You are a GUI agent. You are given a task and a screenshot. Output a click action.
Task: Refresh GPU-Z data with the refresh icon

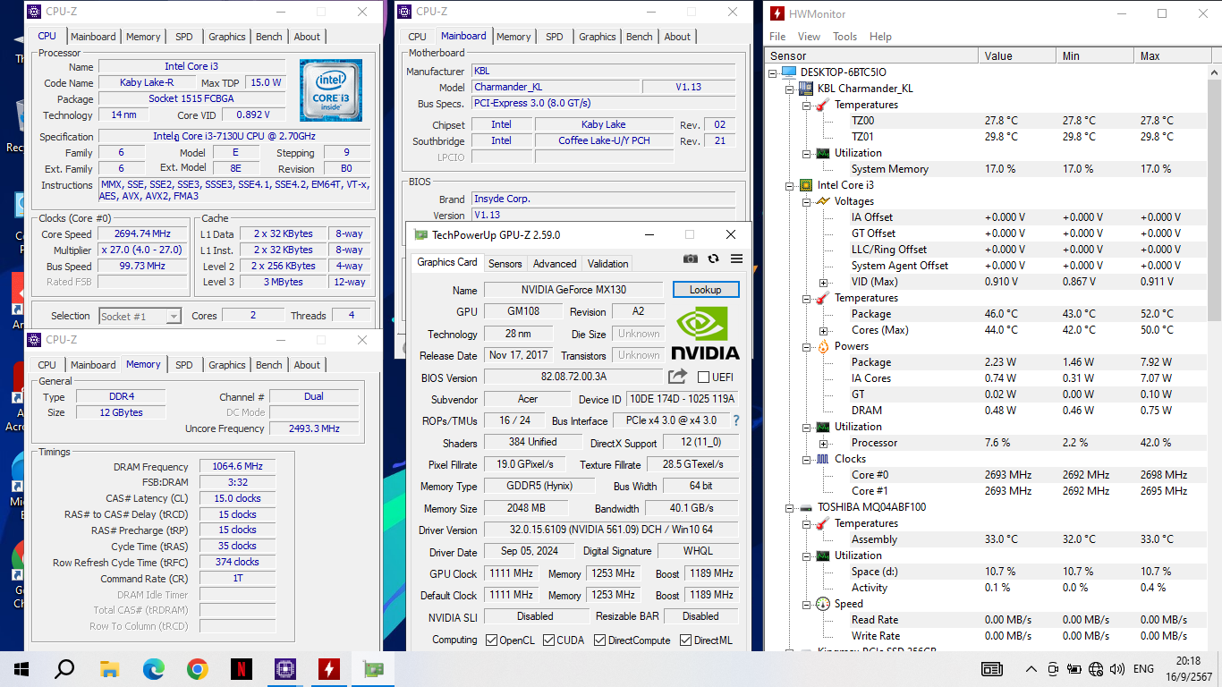tap(713, 259)
